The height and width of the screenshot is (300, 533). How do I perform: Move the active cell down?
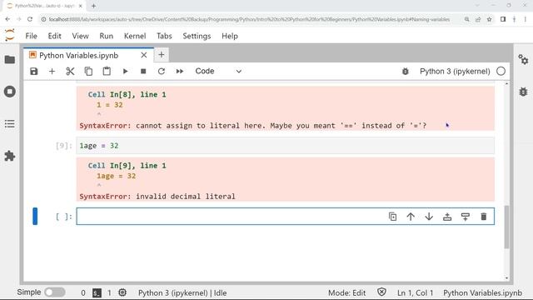[x=429, y=217]
